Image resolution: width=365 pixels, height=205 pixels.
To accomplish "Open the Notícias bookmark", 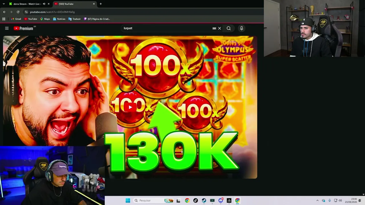I will 59,19.
